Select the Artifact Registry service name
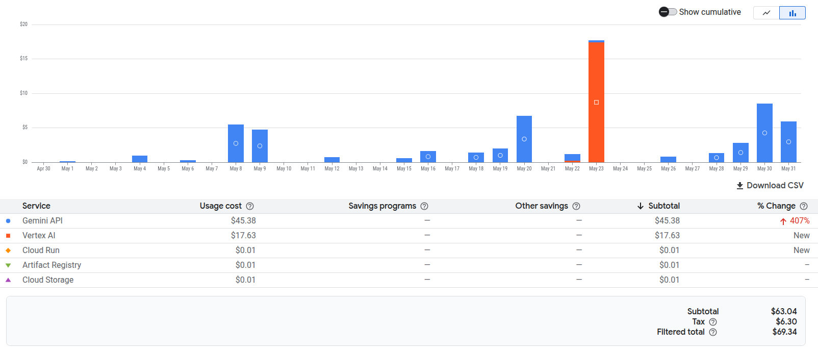818x350 pixels. (x=52, y=265)
